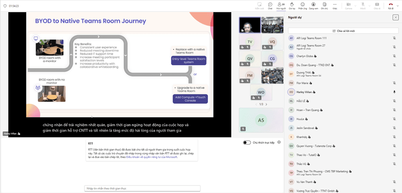Toggle Chú thích trực tiếp switch

pos(247,142)
